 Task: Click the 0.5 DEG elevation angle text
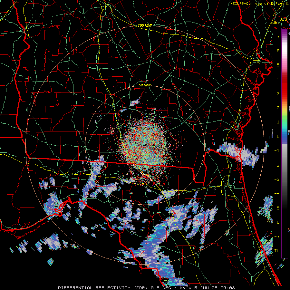click(161, 288)
